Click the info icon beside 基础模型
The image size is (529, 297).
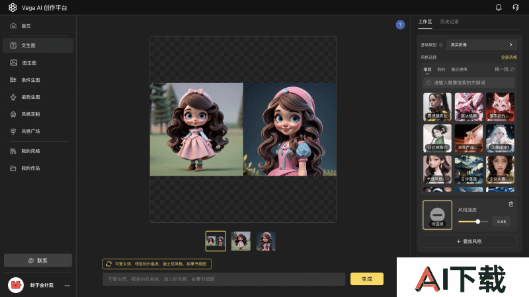pos(440,45)
